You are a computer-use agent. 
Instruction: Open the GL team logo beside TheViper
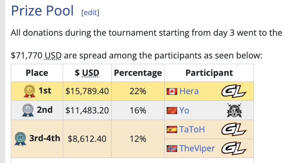point(234,148)
